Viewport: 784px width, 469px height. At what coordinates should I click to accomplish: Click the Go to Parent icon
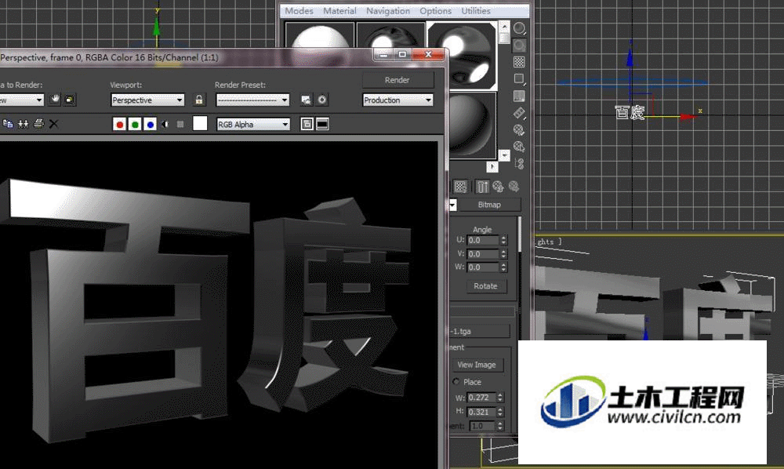click(x=498, y=187)
